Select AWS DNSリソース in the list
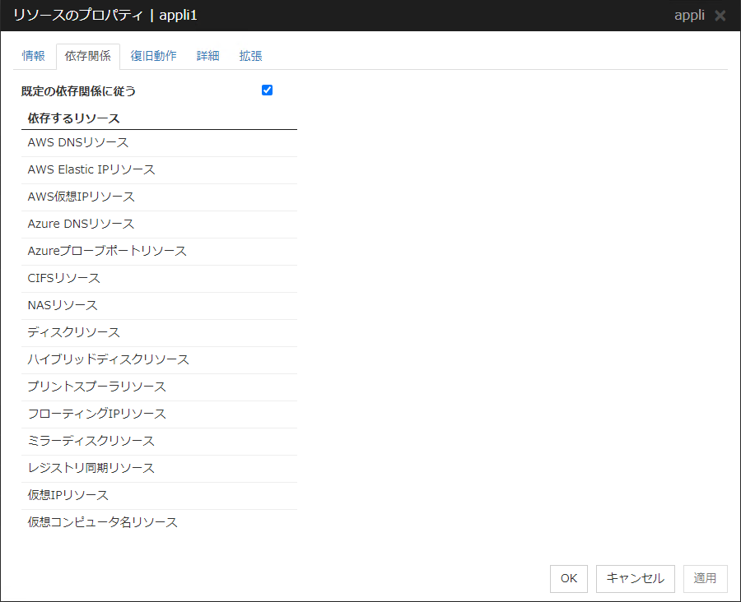 click(78, 142)
